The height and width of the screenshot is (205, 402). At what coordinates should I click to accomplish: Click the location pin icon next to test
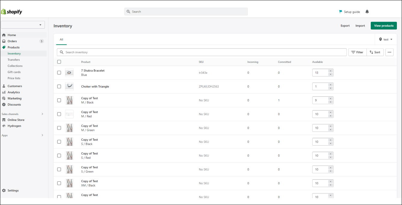coord(380,39)
